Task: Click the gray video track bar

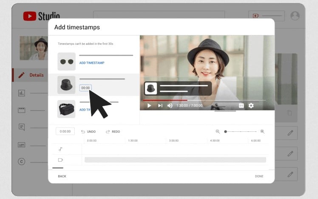Action: point(175,159)
